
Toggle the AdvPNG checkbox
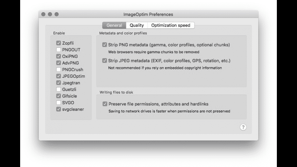(59, 63)
